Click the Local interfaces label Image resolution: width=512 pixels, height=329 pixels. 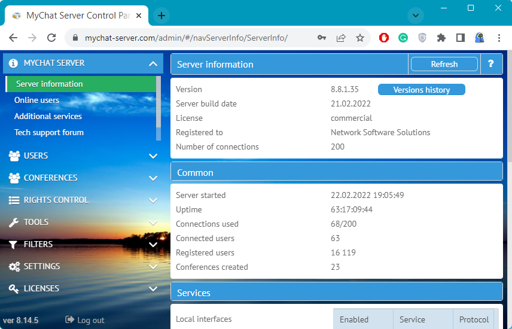204,319
